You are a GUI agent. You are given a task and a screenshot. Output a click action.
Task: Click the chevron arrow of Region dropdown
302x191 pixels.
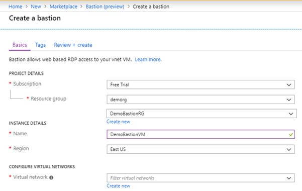pyautogui.click(x=289, y=150)
